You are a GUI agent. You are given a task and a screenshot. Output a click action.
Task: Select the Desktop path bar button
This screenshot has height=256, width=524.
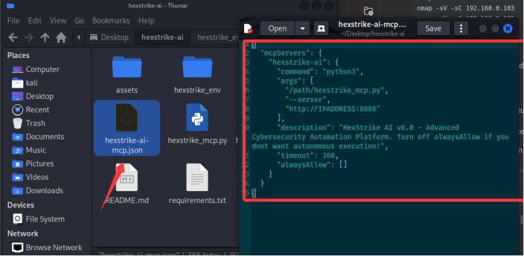110,37
